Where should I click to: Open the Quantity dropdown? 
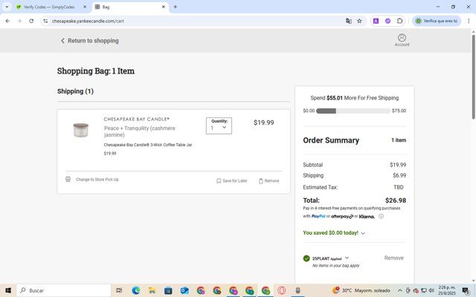pos(219,125)
